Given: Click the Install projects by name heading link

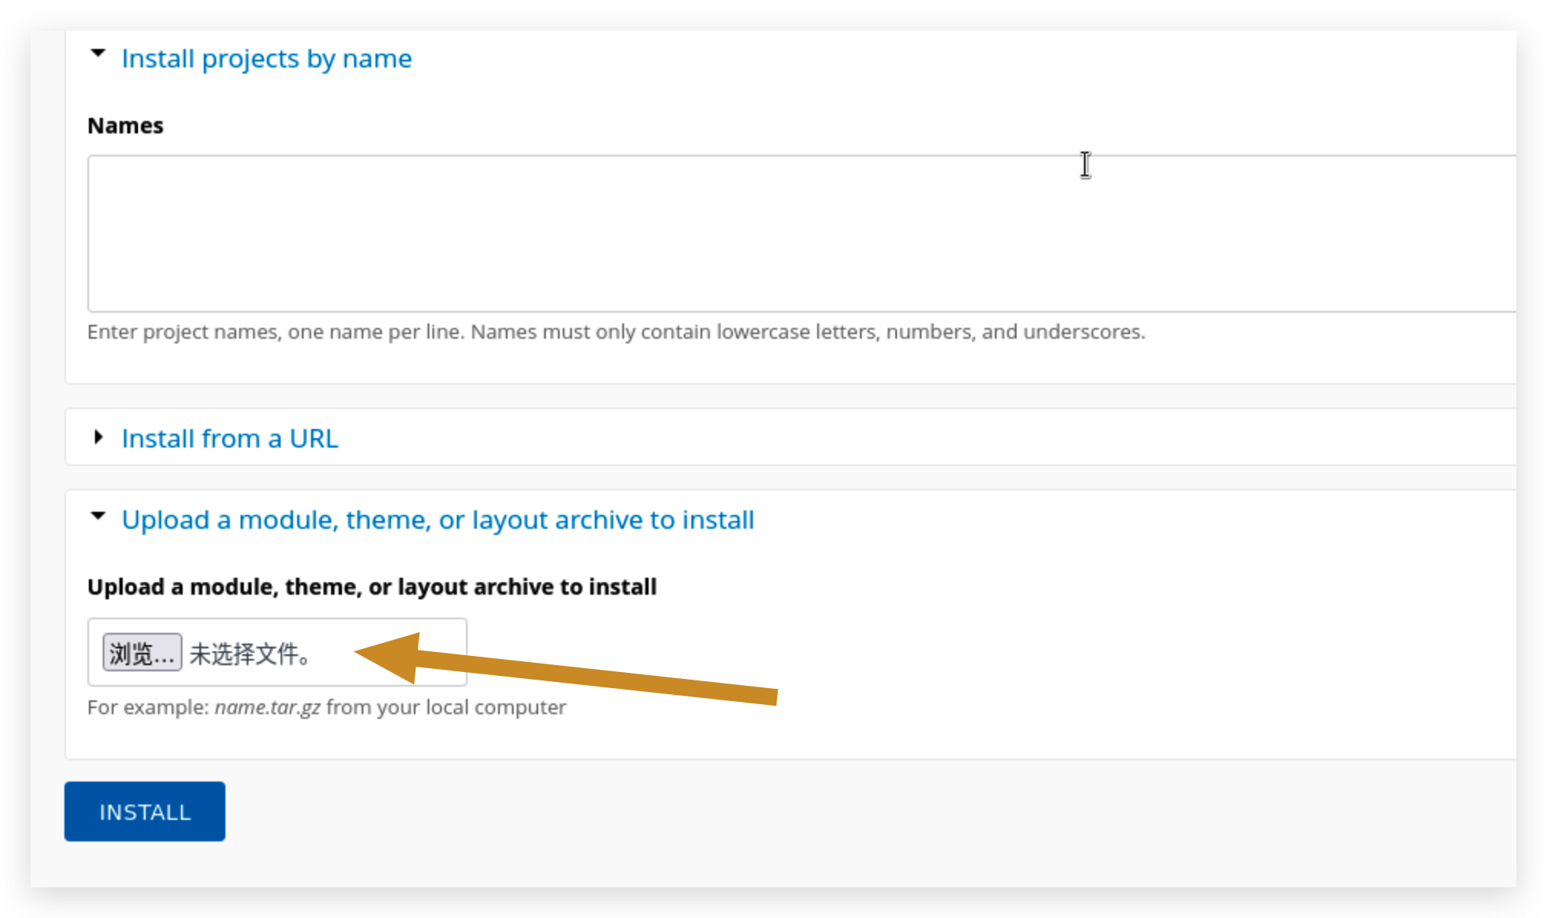Looking at the screenshot, I should [266, 58].
